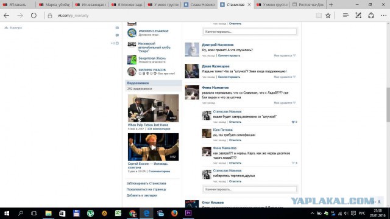Click Добавить в закладки link

click(x=142, y=195)
